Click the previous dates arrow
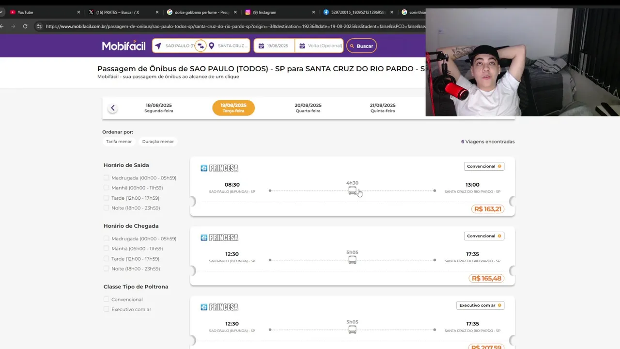This screenshot has width=620, height=349. (x=112, y=108)
